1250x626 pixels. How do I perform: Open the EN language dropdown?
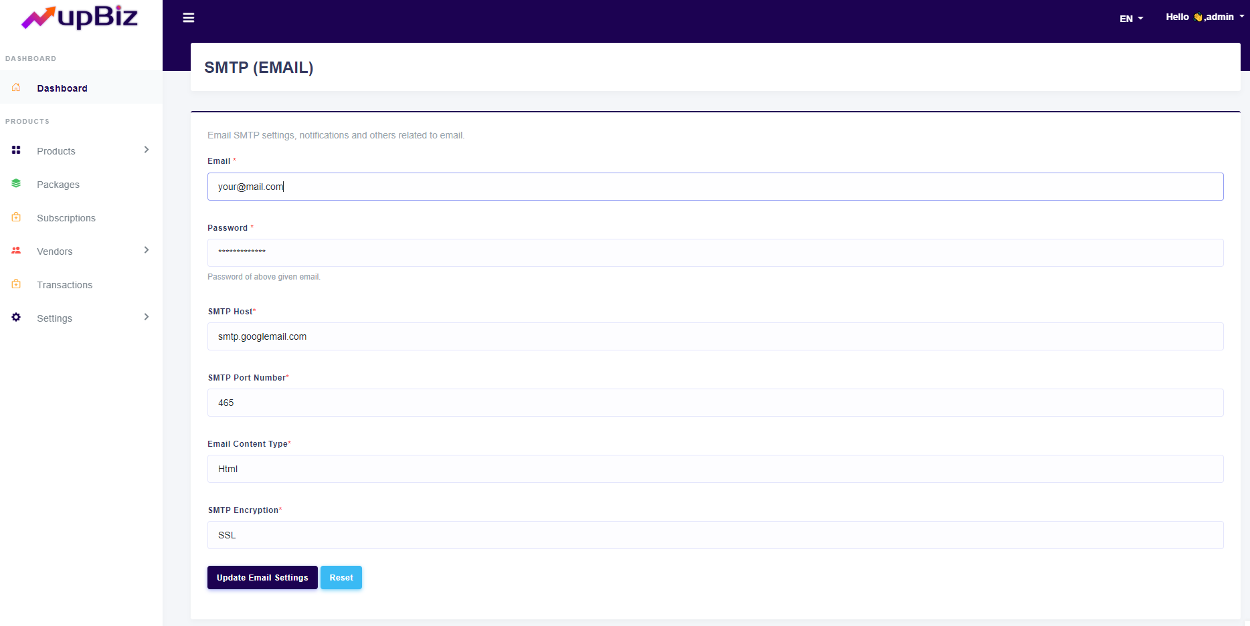click(1131, 19)
